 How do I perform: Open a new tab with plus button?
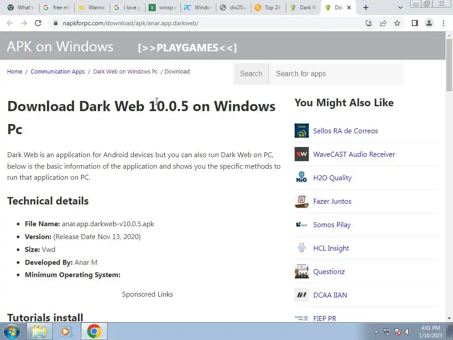(x=366, y=8)
